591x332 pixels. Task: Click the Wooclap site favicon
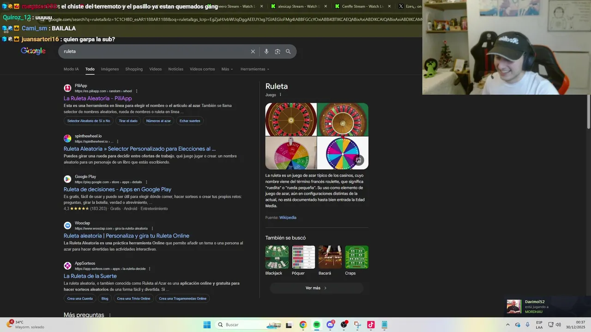(x=67, y=225)
